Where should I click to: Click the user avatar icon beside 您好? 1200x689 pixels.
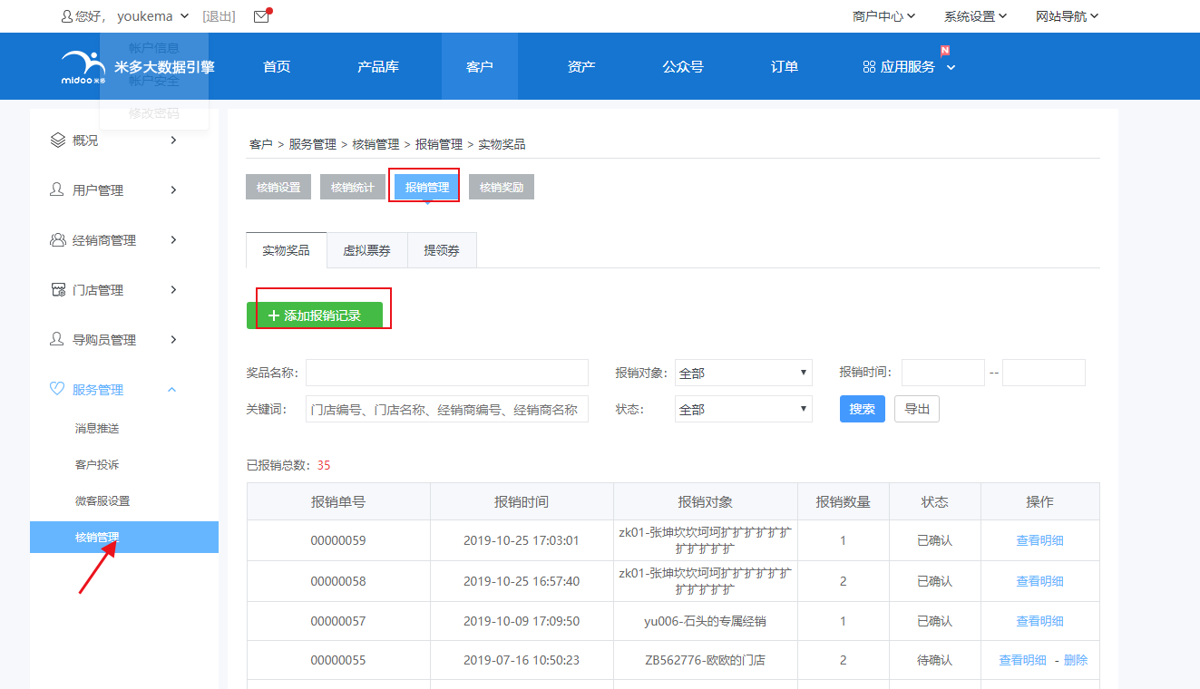66,16
